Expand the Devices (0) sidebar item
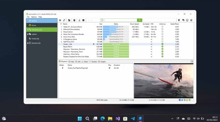Image resolution: width=220 pixels, height=122 pixels. [x=28, y=43]
